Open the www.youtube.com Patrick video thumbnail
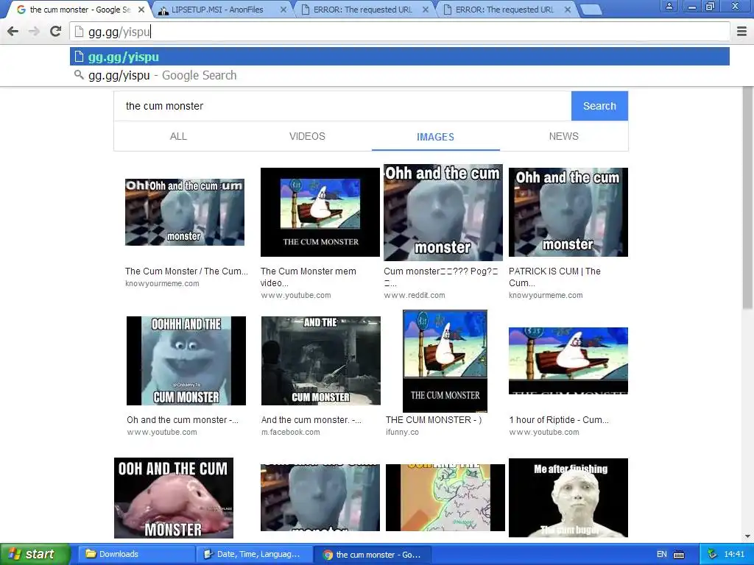Screen dimensions: 754x565 (320, 212)
